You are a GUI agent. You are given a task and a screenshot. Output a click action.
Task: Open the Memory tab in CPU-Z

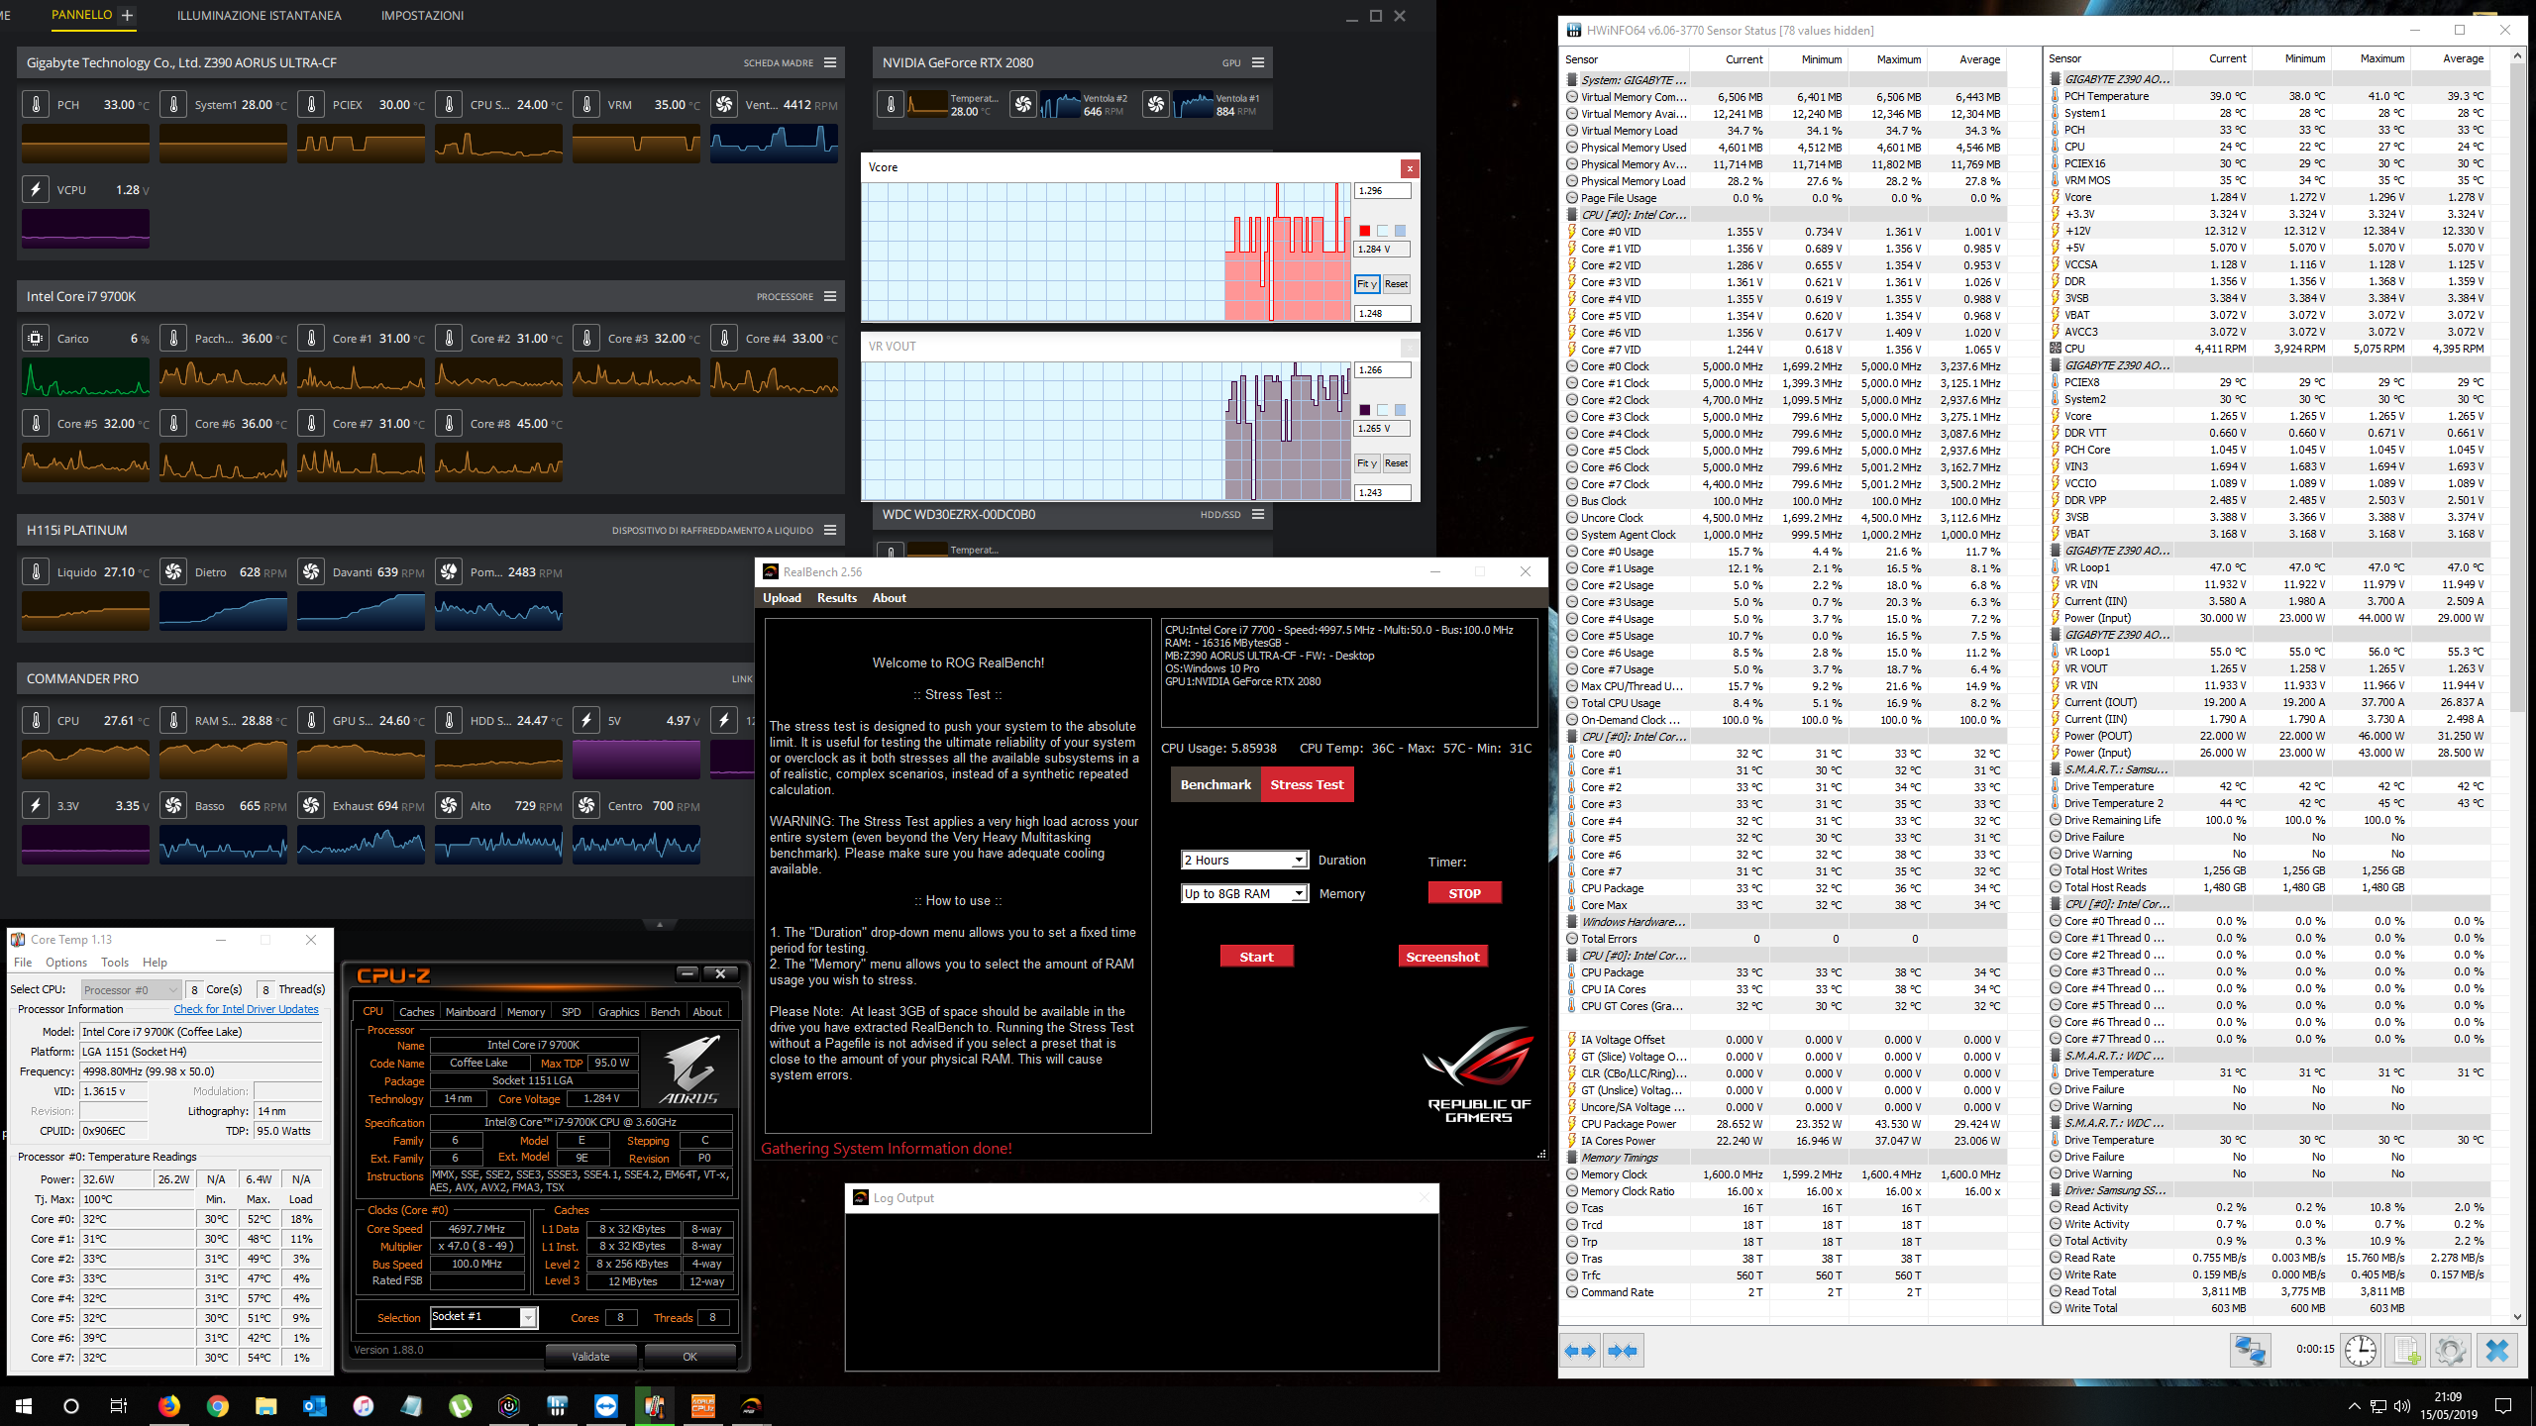(525, 1012)
